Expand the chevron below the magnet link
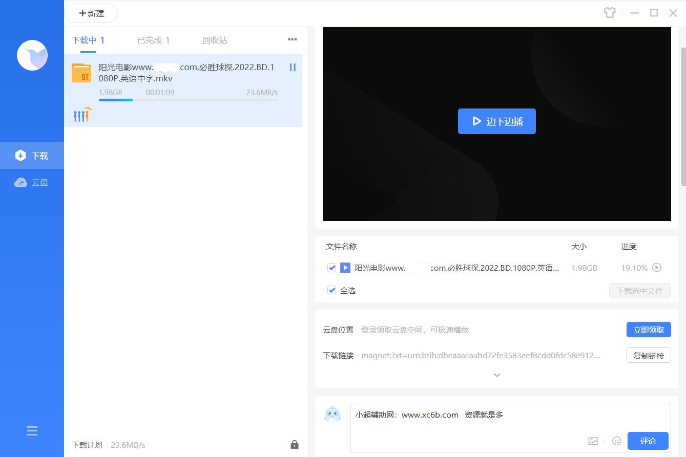 click(496, 375)
